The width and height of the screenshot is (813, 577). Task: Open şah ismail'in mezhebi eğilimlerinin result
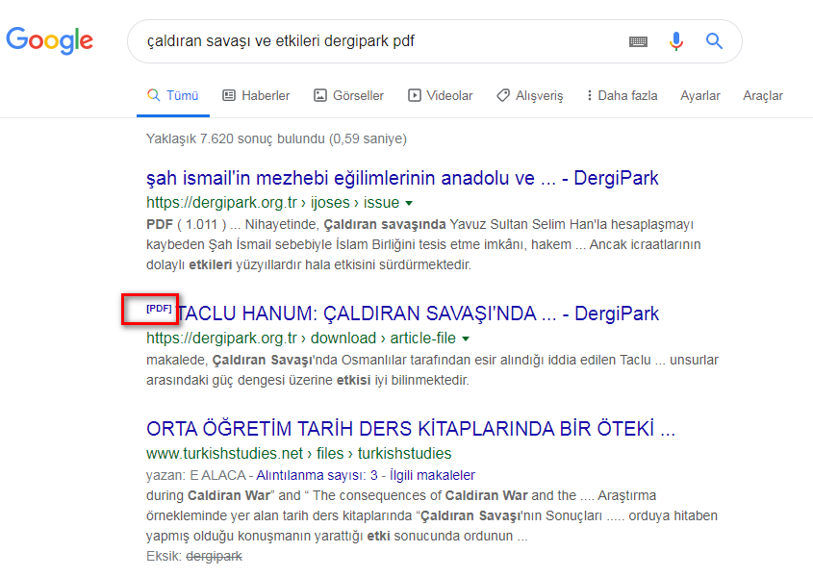coord(402,178)
